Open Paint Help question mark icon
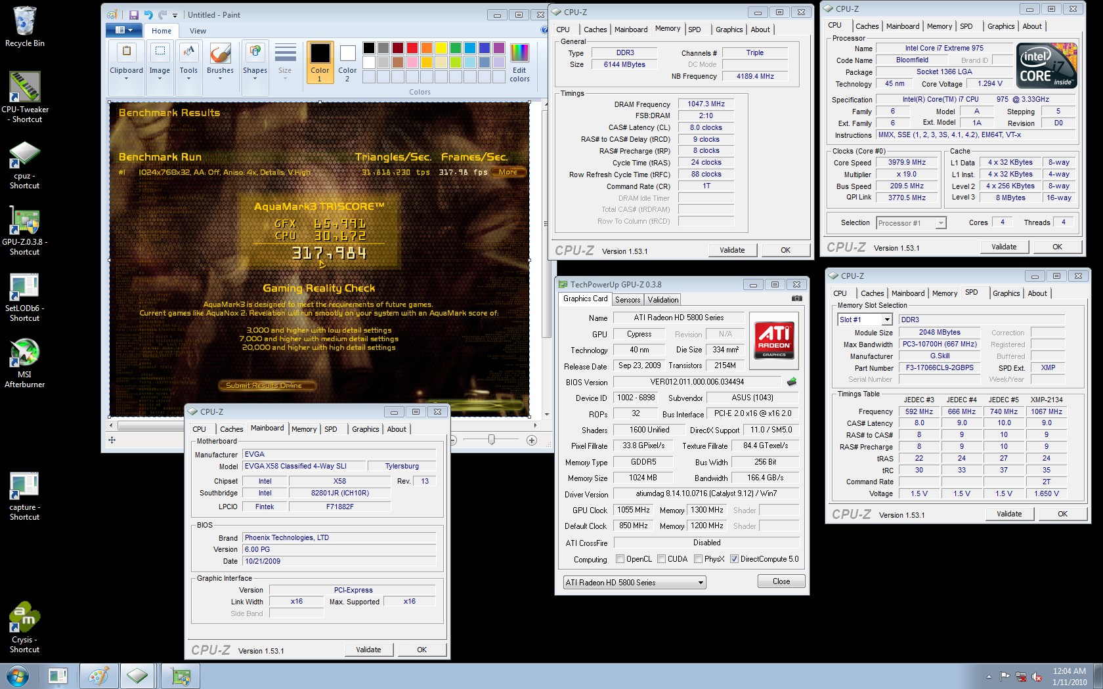 point(544,30)
